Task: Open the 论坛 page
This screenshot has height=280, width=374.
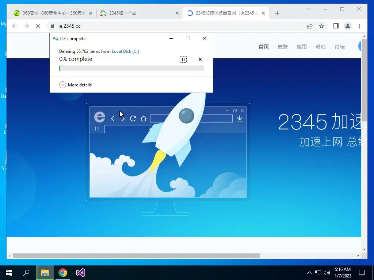Action: (340, 47)
